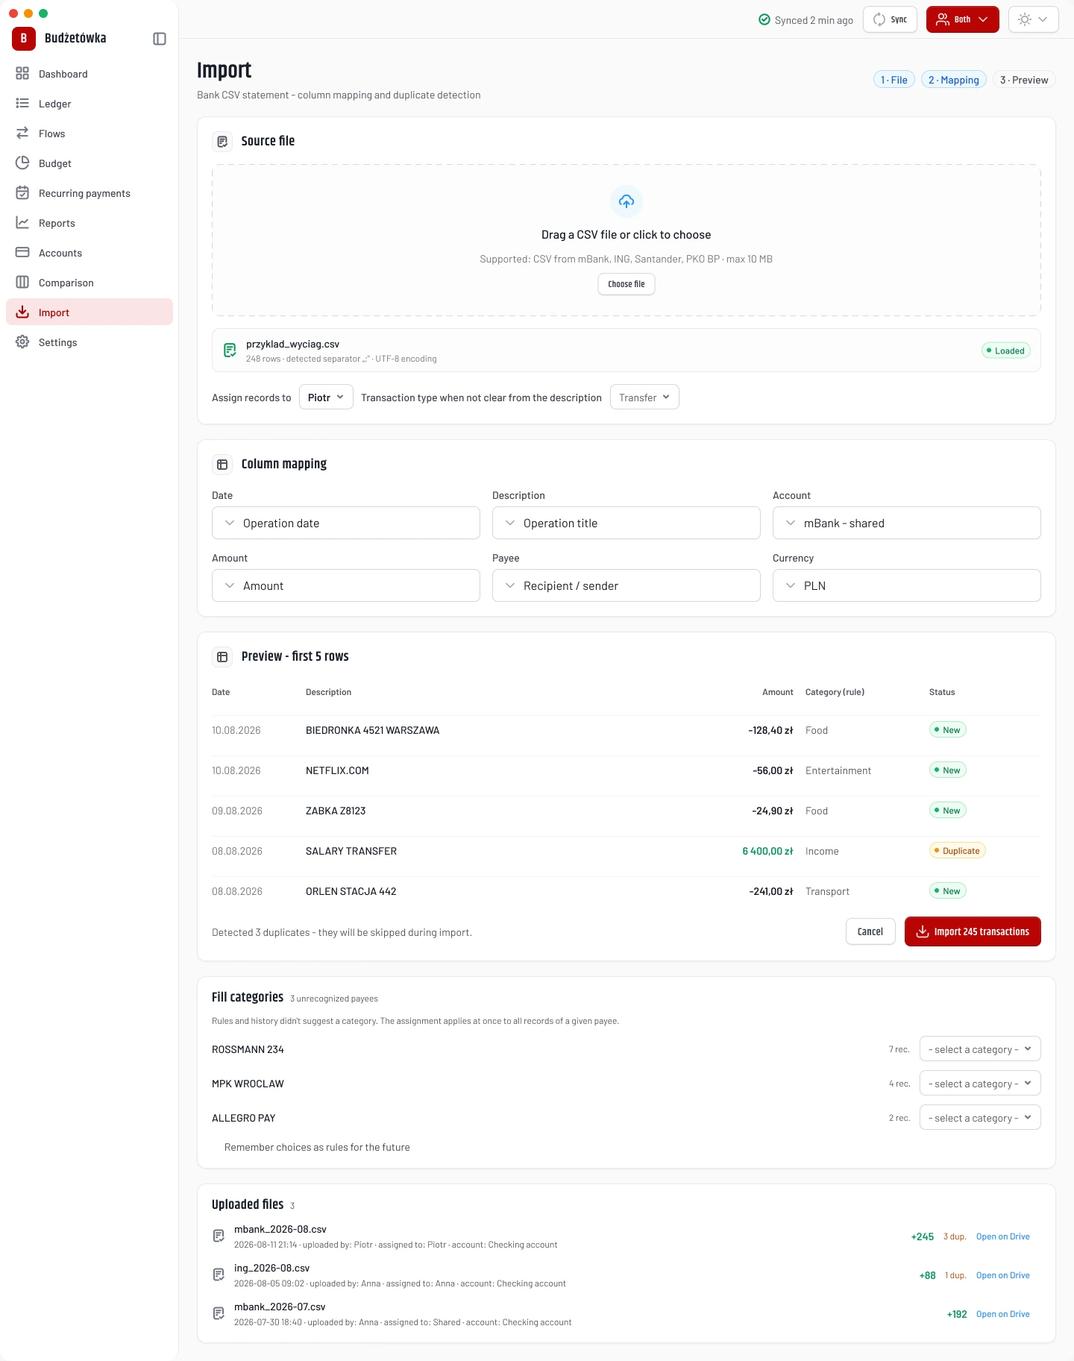
Task: Click the Cancel button
Action: click(x=870, y=931)
